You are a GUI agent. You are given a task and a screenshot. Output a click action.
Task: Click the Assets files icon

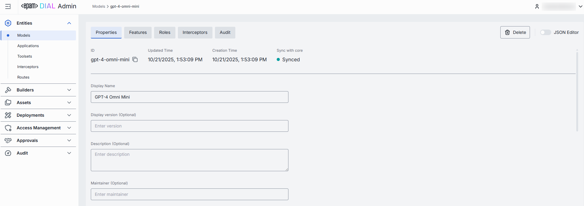pos(8,103)
